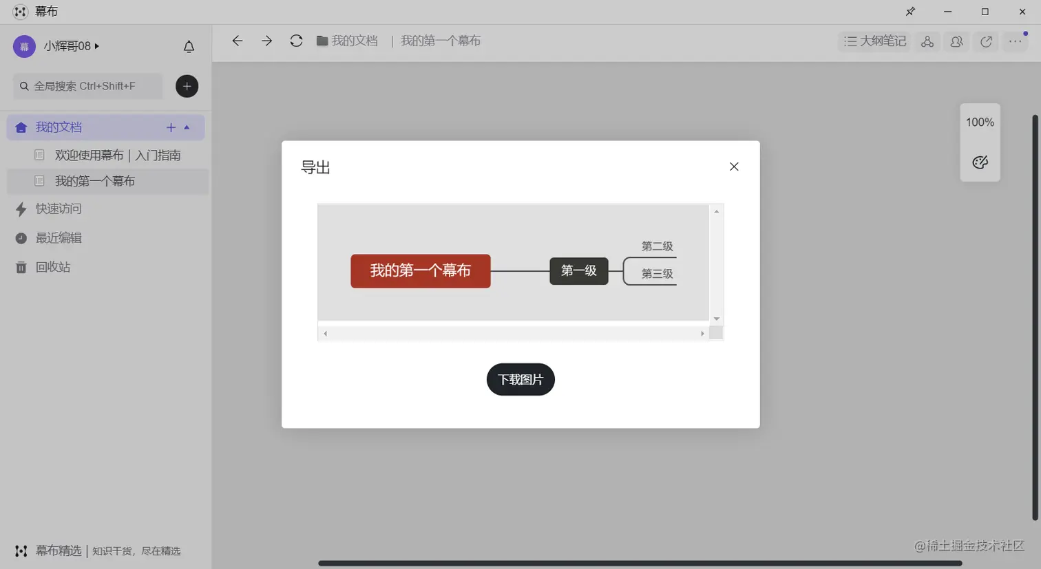Click the global search box
Image resolution: width=1041 pixels, height=569 pixels.
click(x=87, y=86)
